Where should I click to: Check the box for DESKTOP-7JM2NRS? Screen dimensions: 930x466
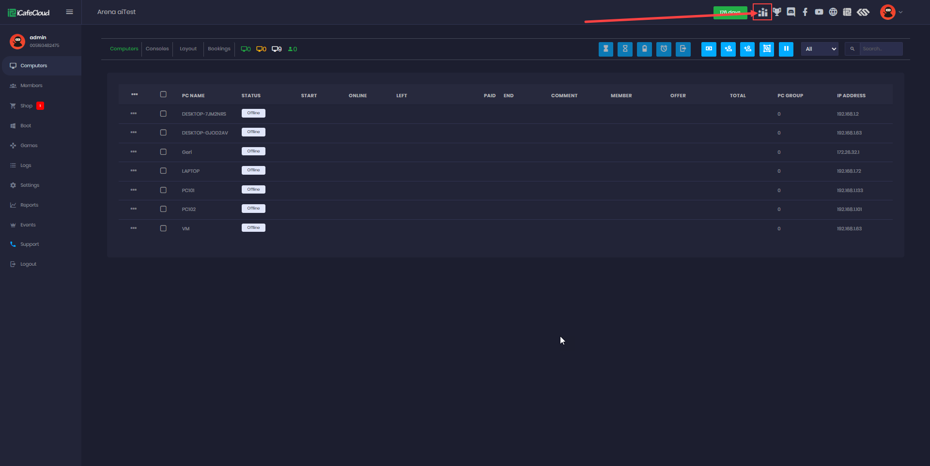tap(163, 114)
